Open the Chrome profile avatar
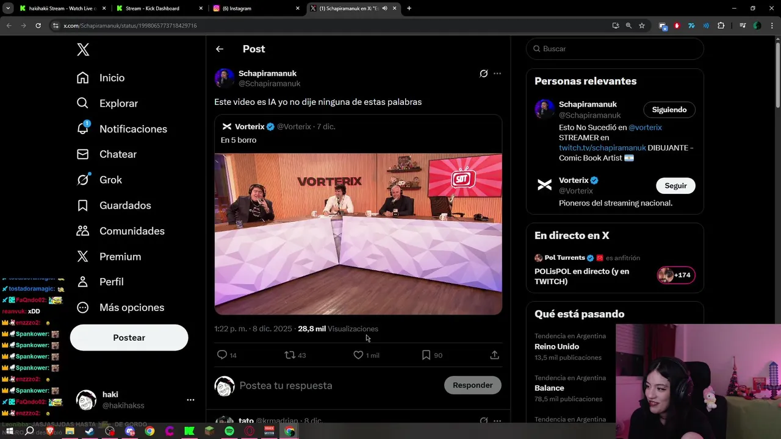This screenshot has width=781, height=439. pyautogui.click(x=757, y=26)
